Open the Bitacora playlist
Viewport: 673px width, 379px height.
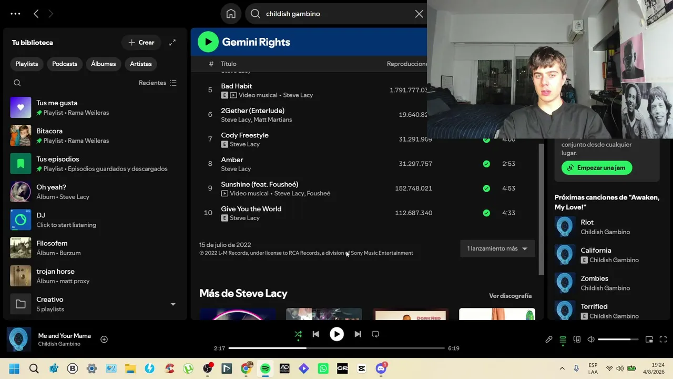pos(95,136)
